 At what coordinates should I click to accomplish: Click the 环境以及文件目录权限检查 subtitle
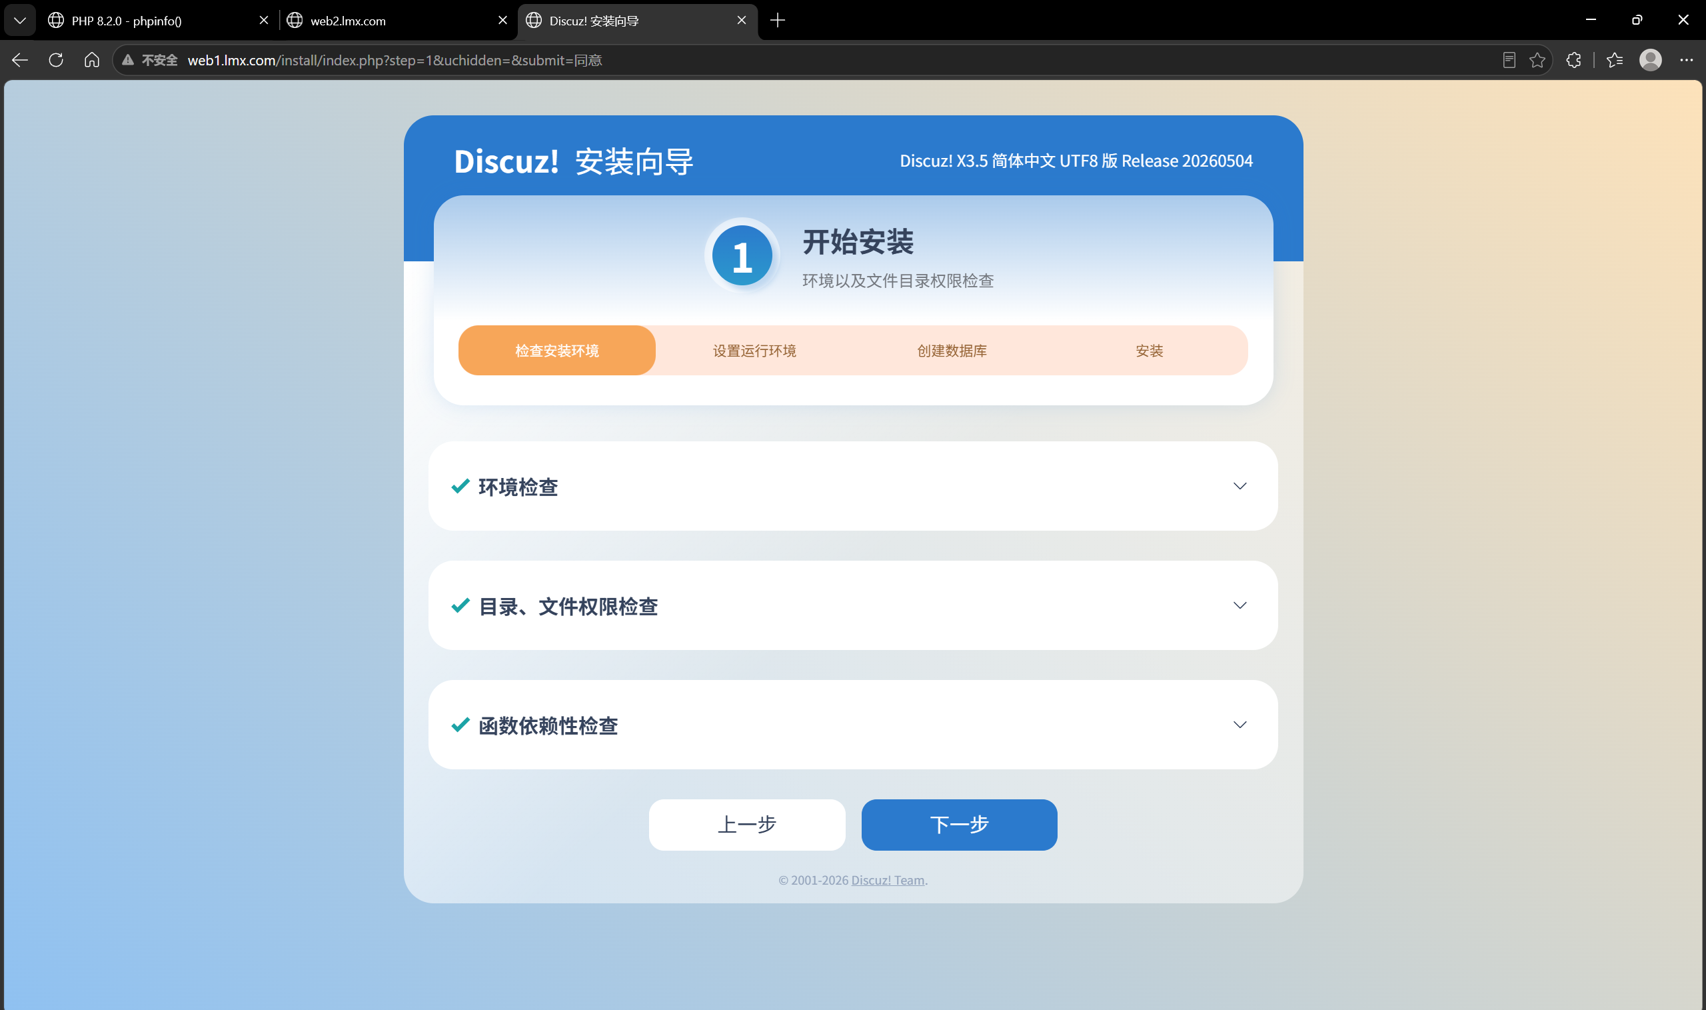[898, 281]
